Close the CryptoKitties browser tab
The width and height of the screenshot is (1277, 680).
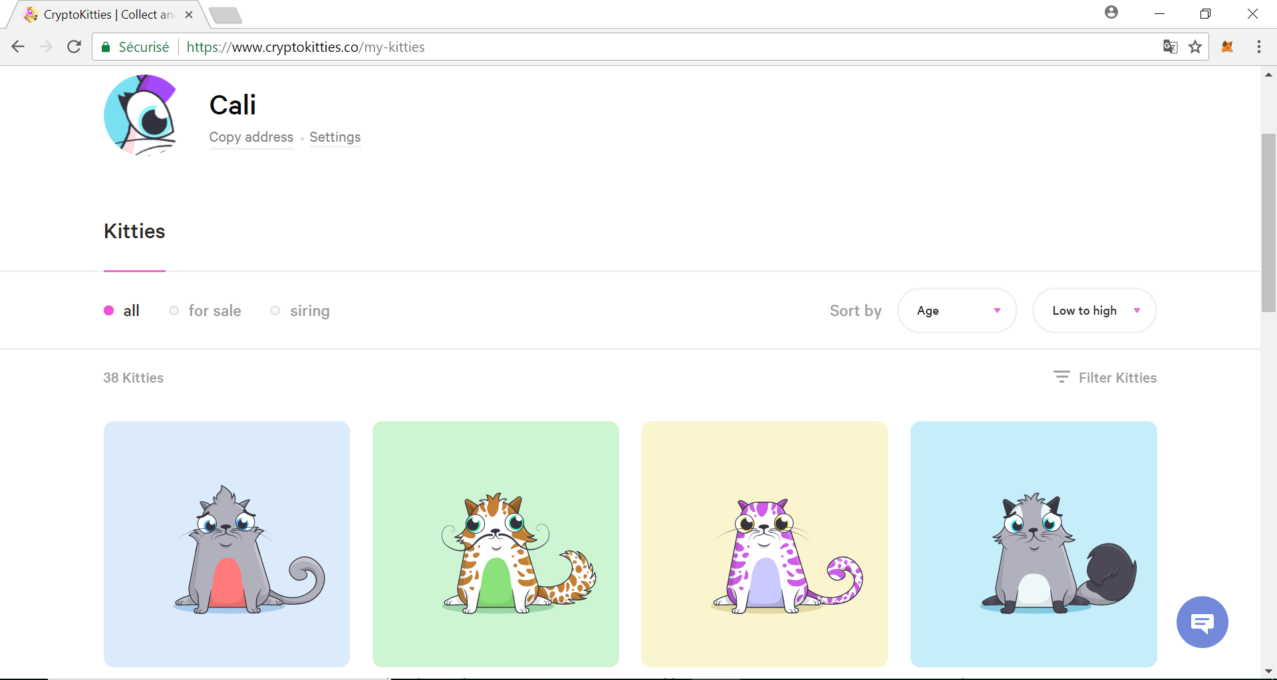pyautogui.click(x=189, y=15)
